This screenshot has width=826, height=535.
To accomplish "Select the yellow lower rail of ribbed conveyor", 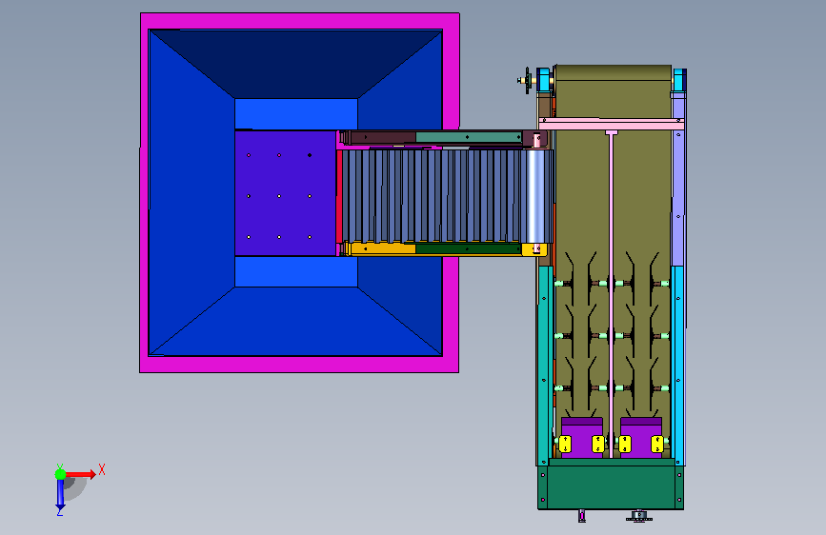I will point(383,249).
